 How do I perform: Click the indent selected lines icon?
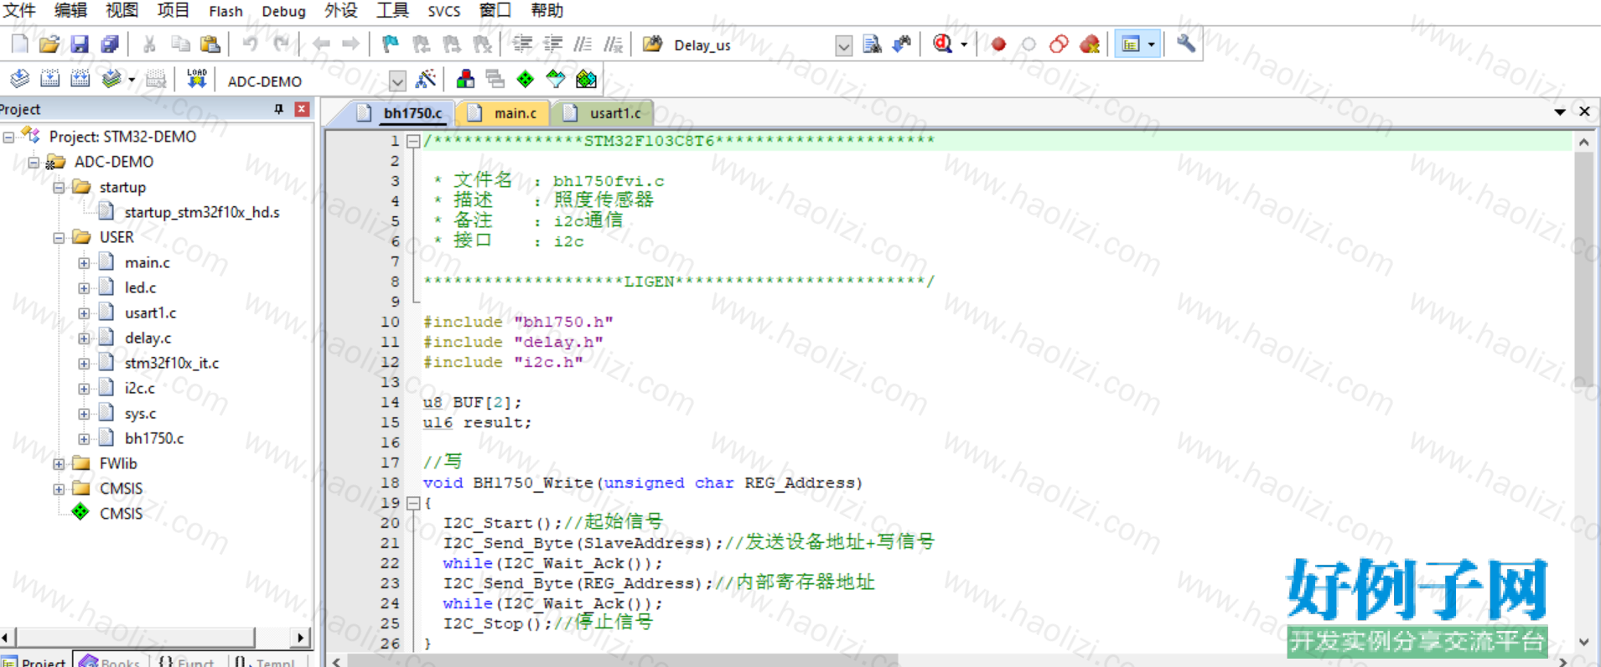pyautogui.click(x=522, y=44)
